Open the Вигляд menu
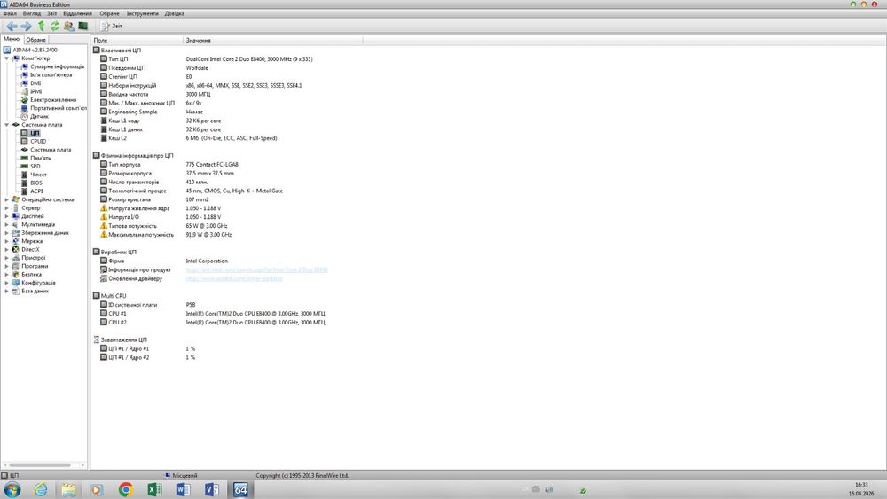 coord(32,13)
